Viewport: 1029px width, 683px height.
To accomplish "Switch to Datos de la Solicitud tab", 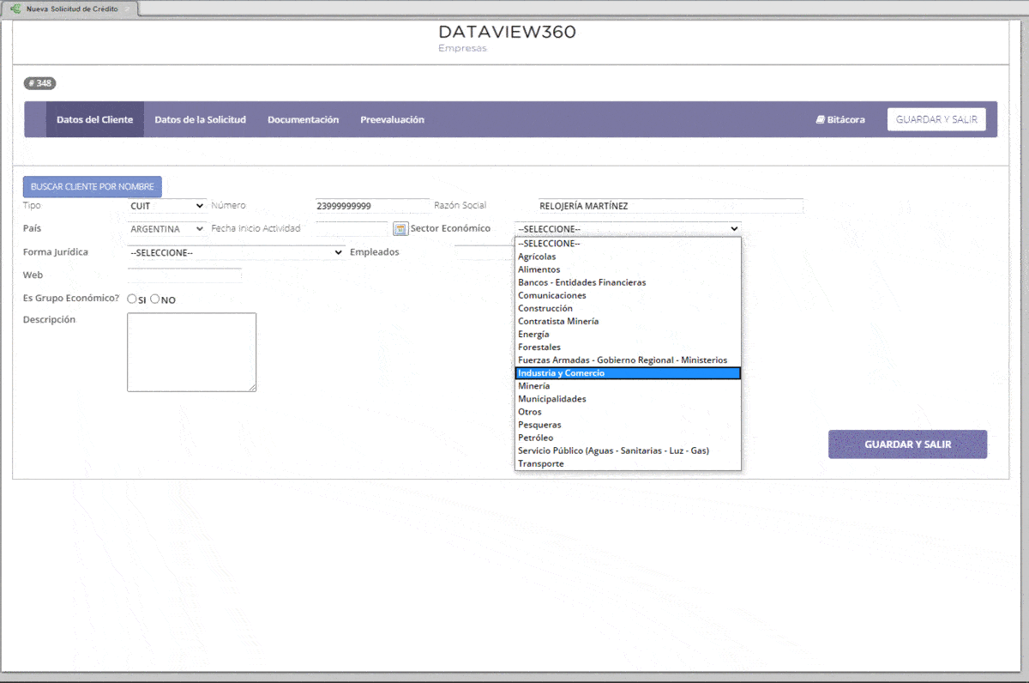I will (201, 120).
